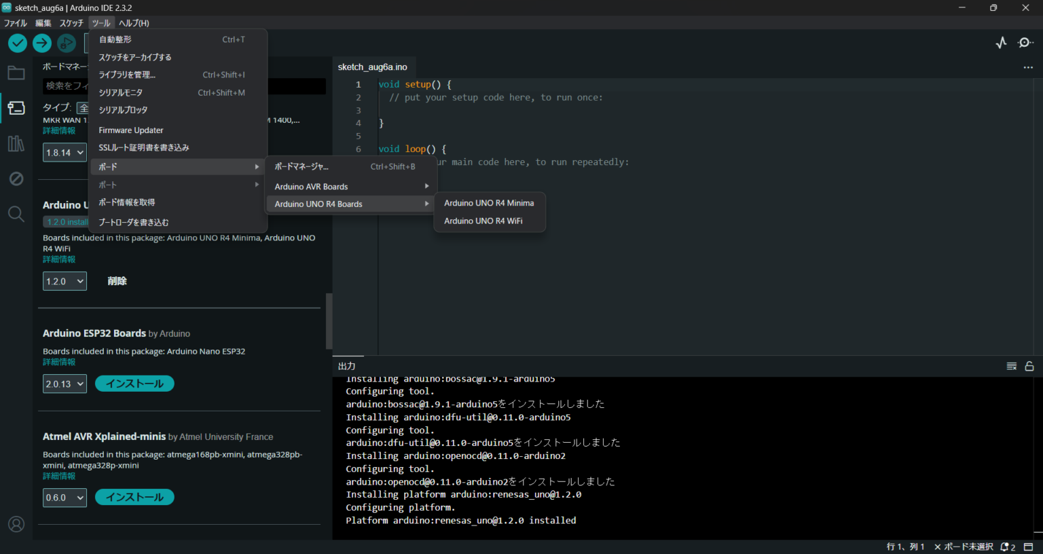Open the Library Manager sidebar icon
The width and height of the screenshot is (1043, 554).
pyautogui.click(x=16, y=143)
